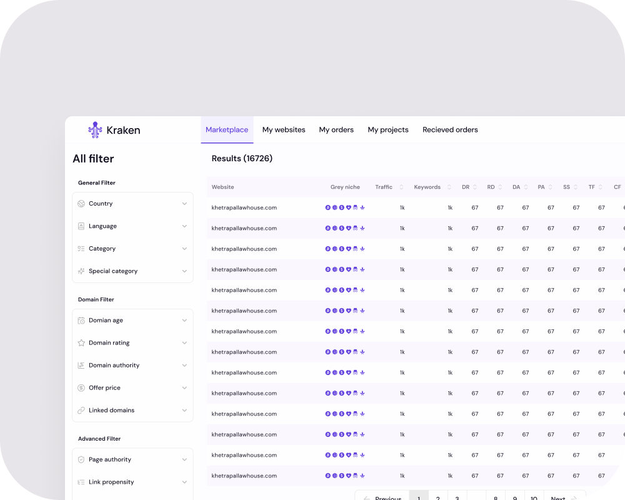Go to the Previous results page
This screenshot has height=500, width=625.
tap(382, 496)
